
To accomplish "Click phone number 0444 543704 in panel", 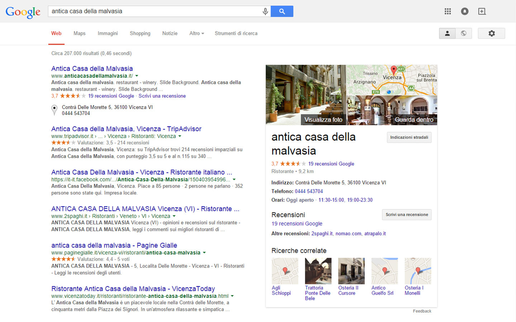I will [x=309, y=191].
